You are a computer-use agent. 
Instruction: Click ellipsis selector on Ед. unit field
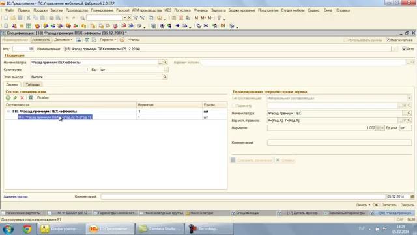tap(166, 70)
